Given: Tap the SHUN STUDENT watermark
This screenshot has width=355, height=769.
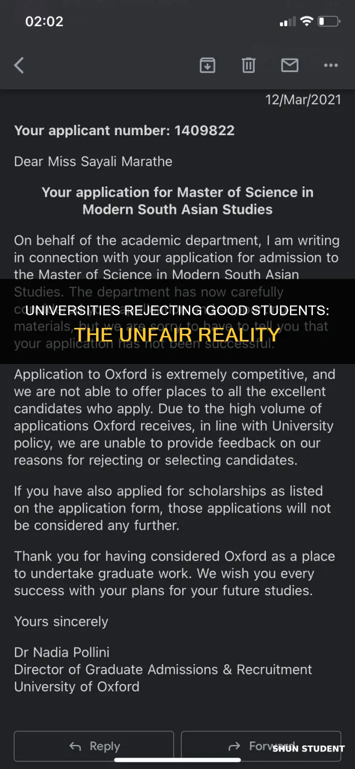Looking at the screenshot, I should [x=308, y=749].
